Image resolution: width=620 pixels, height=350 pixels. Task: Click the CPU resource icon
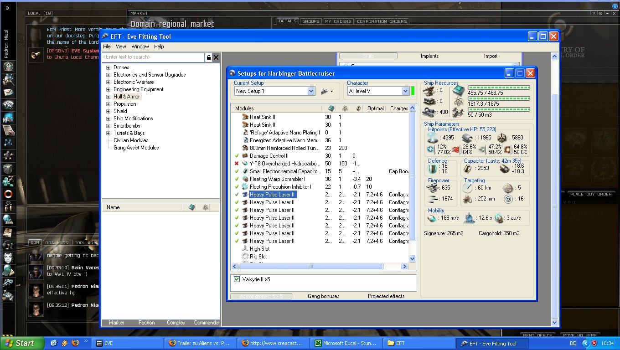click(459, 90)
